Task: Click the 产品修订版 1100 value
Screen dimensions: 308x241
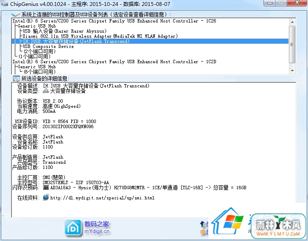Action: [48, 167]
